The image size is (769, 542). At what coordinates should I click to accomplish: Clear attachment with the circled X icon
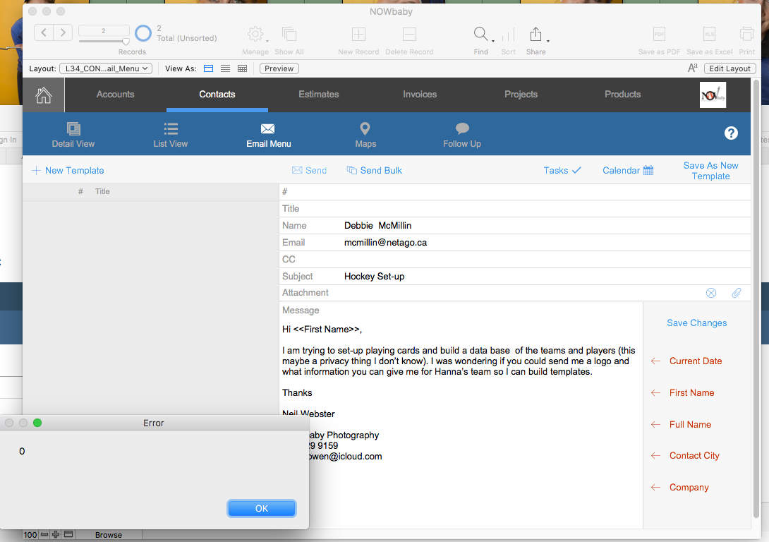[x=710, y=293]
